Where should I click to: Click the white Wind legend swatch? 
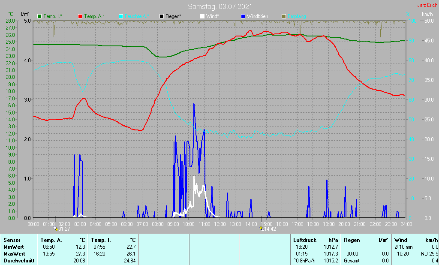click(x=202, y=16)
